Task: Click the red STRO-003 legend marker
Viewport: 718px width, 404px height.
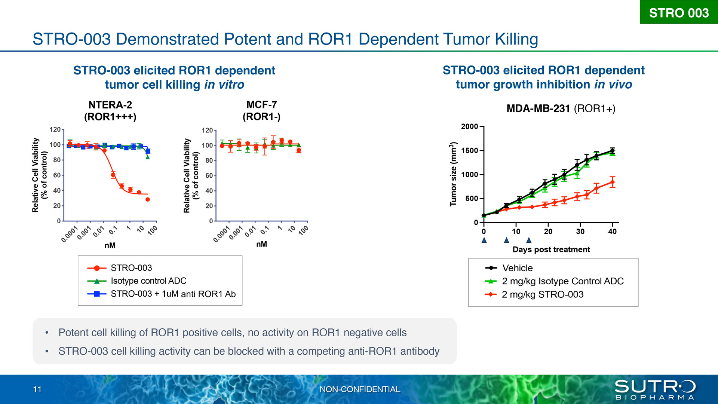Action: pos(97,268)
